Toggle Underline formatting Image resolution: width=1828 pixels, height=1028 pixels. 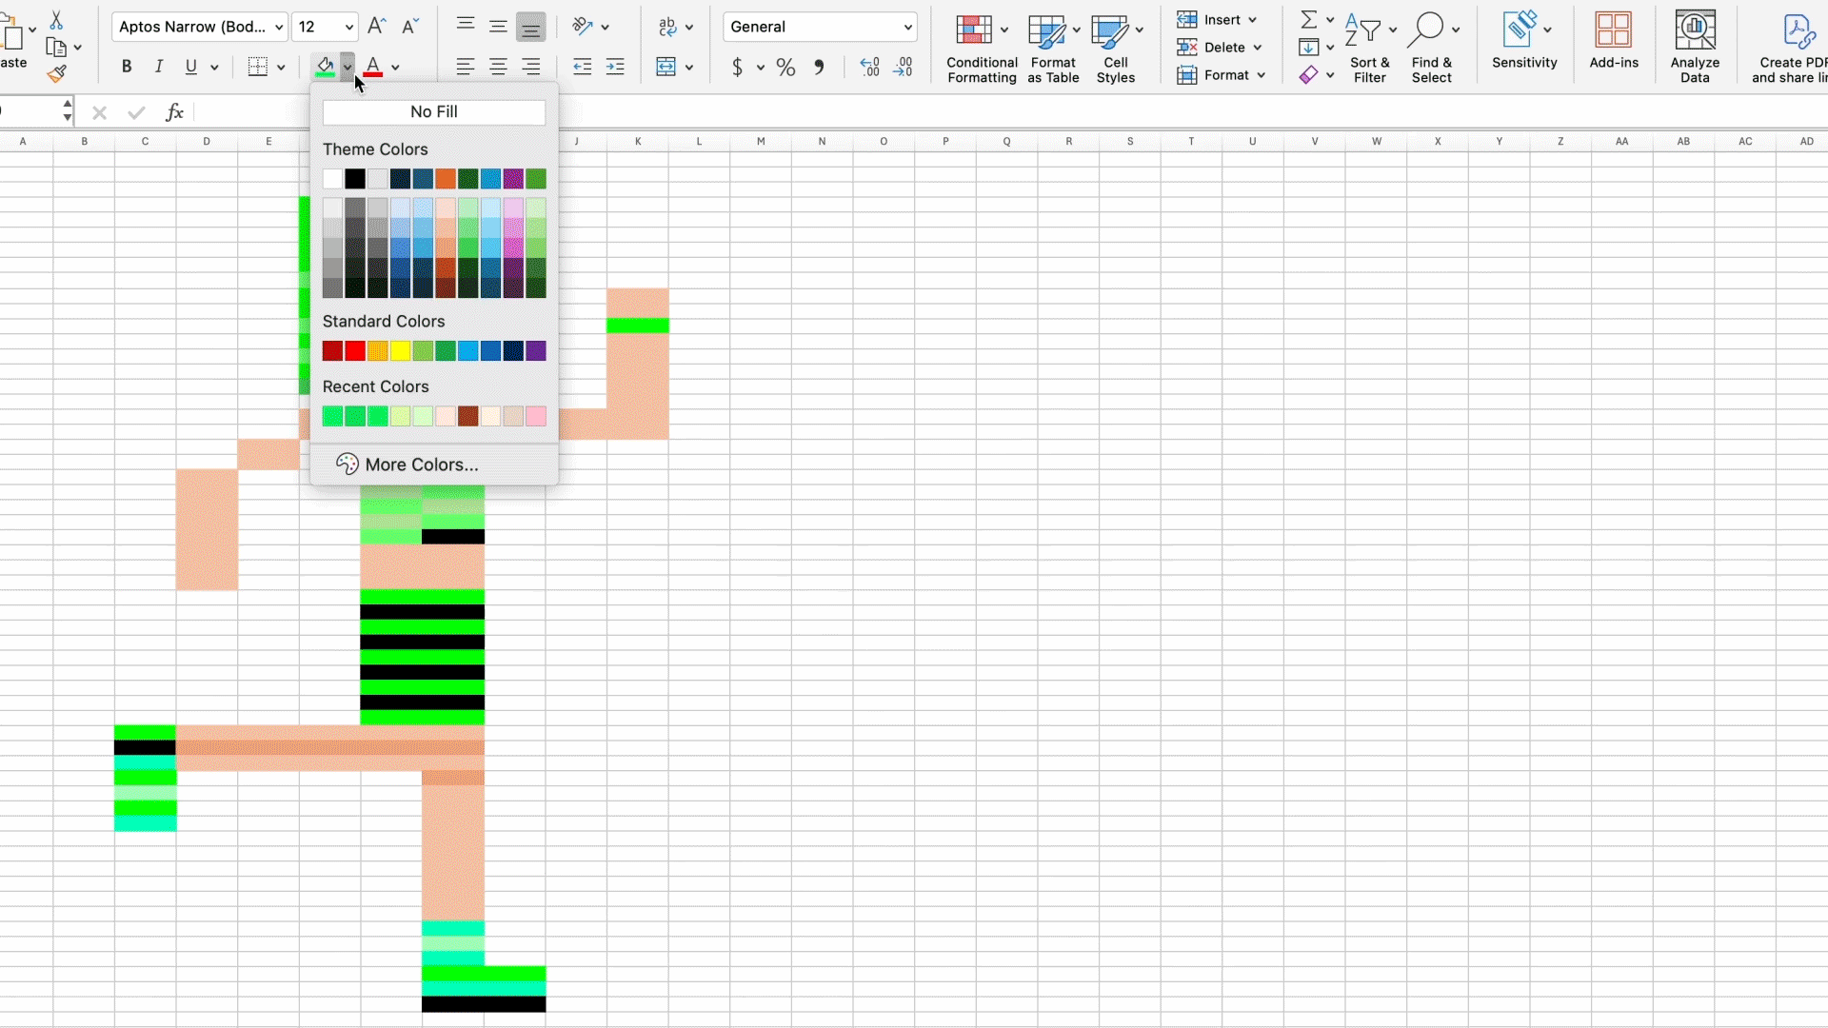click(x=191, y=67)
